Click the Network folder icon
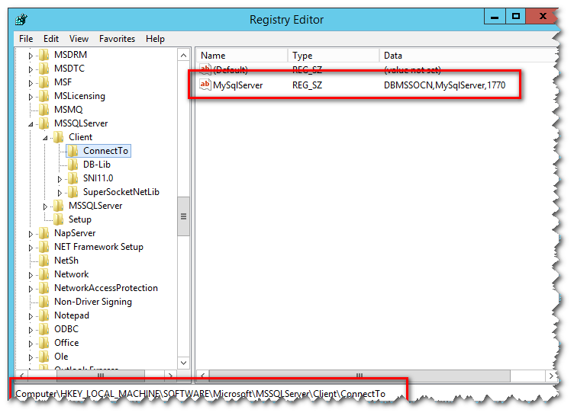 (44, 274)
